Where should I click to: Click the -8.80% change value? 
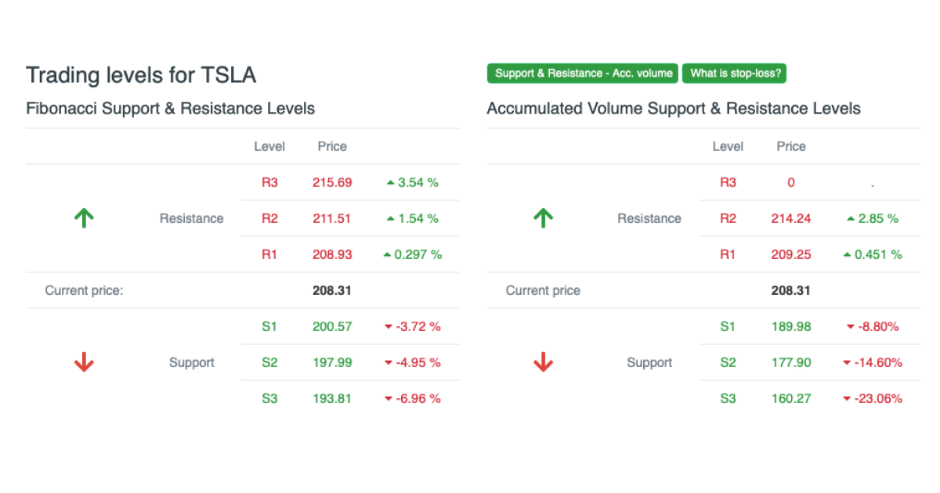[x=873, y=326]
